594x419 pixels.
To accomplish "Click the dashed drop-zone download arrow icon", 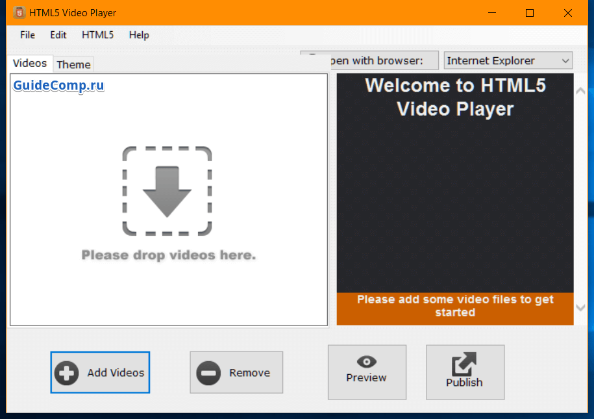I will (167, 191).
